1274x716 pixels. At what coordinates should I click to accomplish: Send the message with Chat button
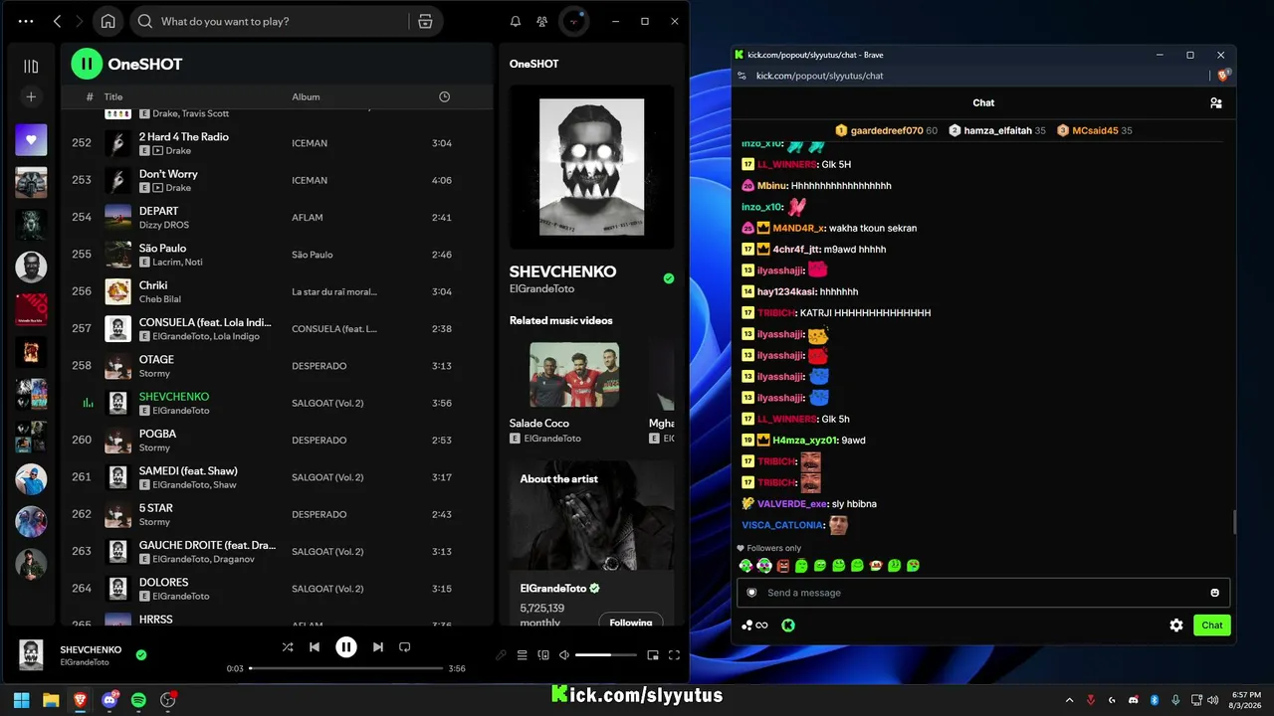[1212, 626]
